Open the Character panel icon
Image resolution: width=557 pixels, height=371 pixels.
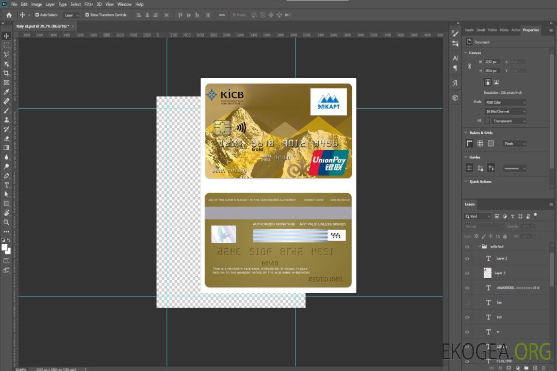click(455, 58)
